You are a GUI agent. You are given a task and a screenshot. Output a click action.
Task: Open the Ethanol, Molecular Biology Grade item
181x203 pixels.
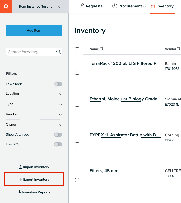(x=124, y=99)
